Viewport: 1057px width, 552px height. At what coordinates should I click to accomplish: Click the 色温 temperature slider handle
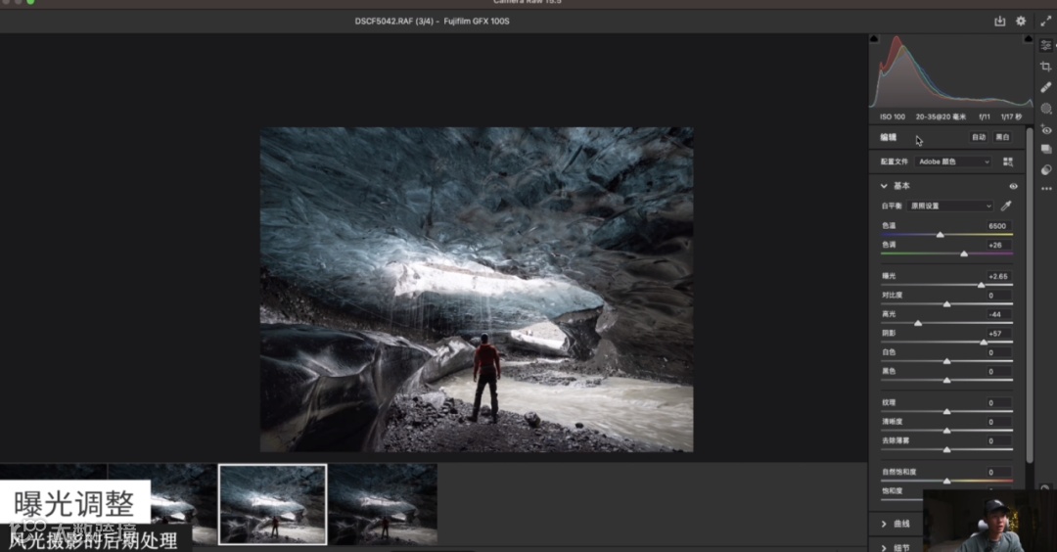pyautogui.click(x=940, y=235)
